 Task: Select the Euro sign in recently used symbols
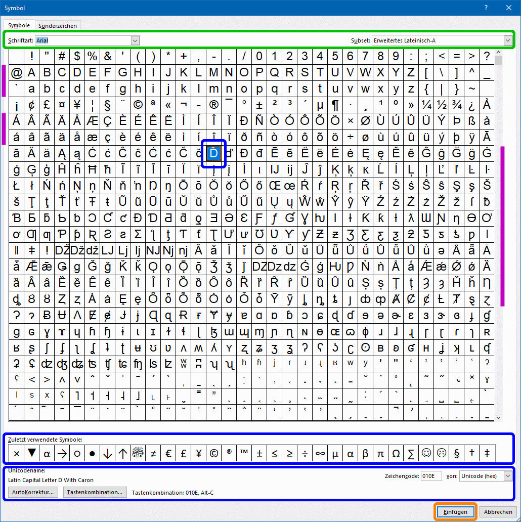168,454
